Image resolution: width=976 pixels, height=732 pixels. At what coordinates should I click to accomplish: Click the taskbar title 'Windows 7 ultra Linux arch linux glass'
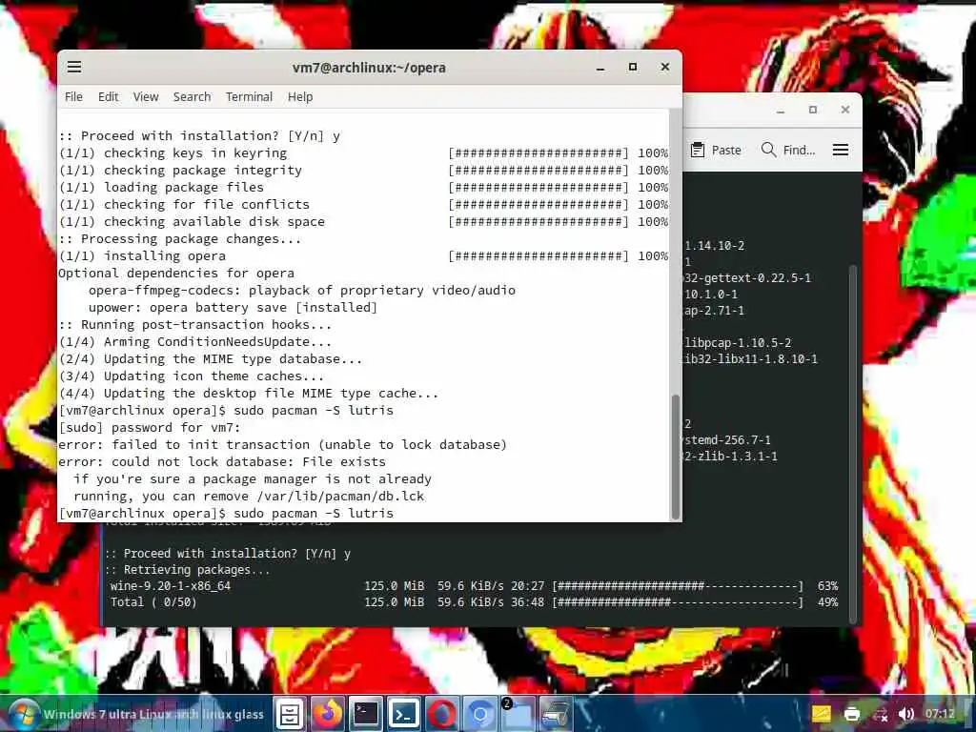(153, 715)
